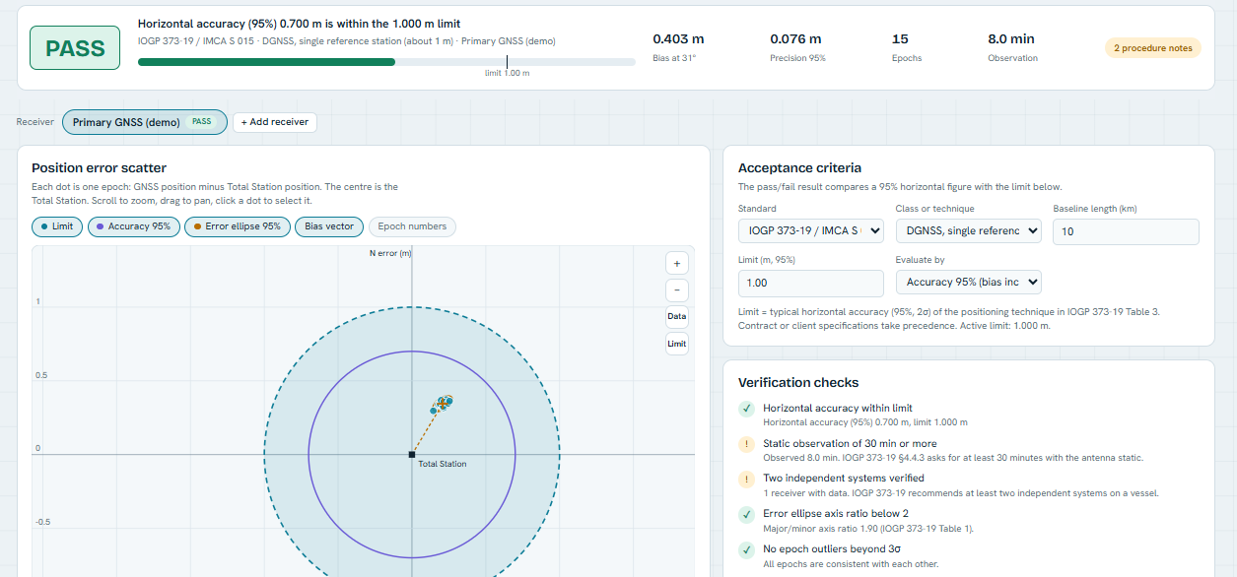Click warning icon for two independent systems
1237x577 pixels.
pos(747,480)
